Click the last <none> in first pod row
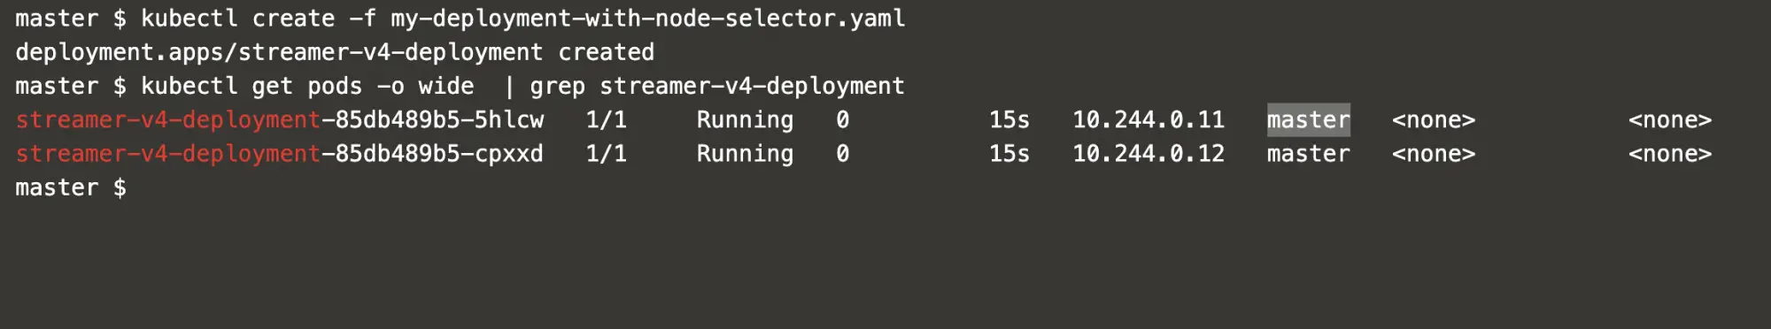This screenshot has height=329, width=1771. tap(1670, 119)
